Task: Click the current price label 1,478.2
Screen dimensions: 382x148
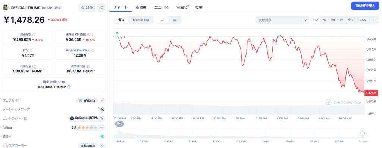Action: (x=372, y=93)
